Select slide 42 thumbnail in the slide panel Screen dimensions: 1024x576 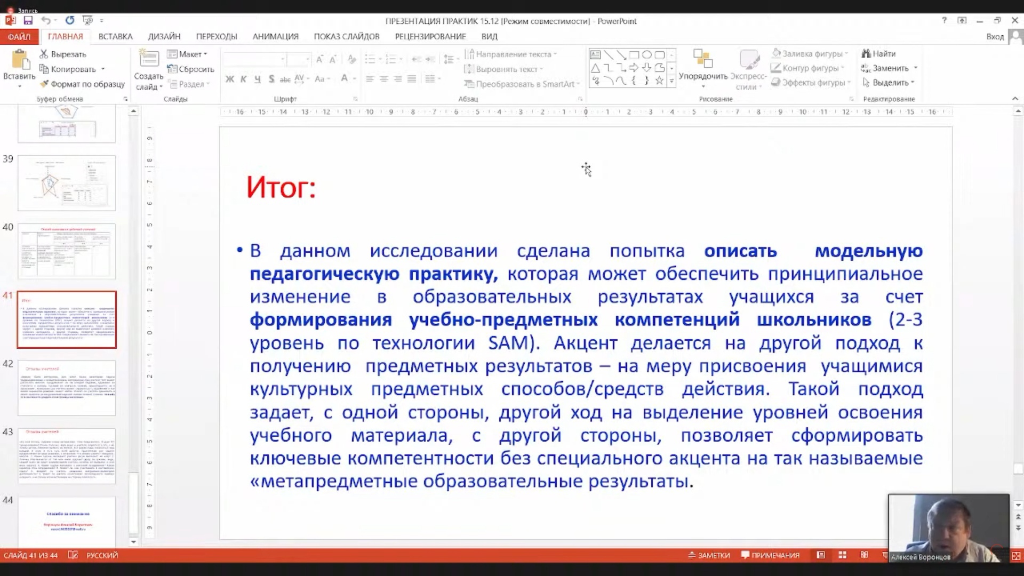click(67, 388)
